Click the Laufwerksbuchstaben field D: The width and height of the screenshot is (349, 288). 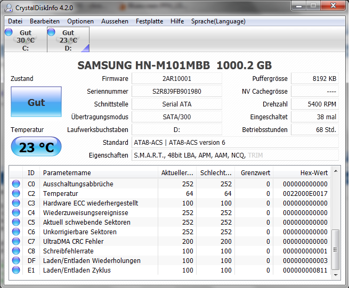tap(177, 130)
